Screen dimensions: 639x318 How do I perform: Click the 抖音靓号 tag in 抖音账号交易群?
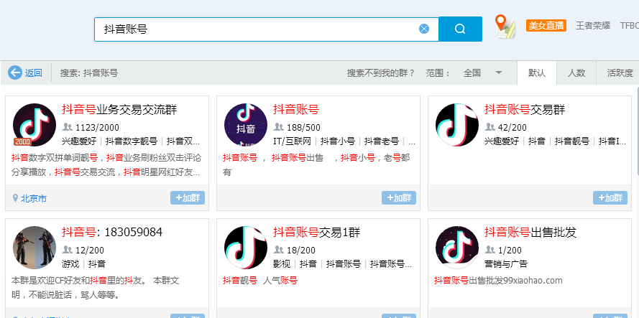click(x=571, y=141)
